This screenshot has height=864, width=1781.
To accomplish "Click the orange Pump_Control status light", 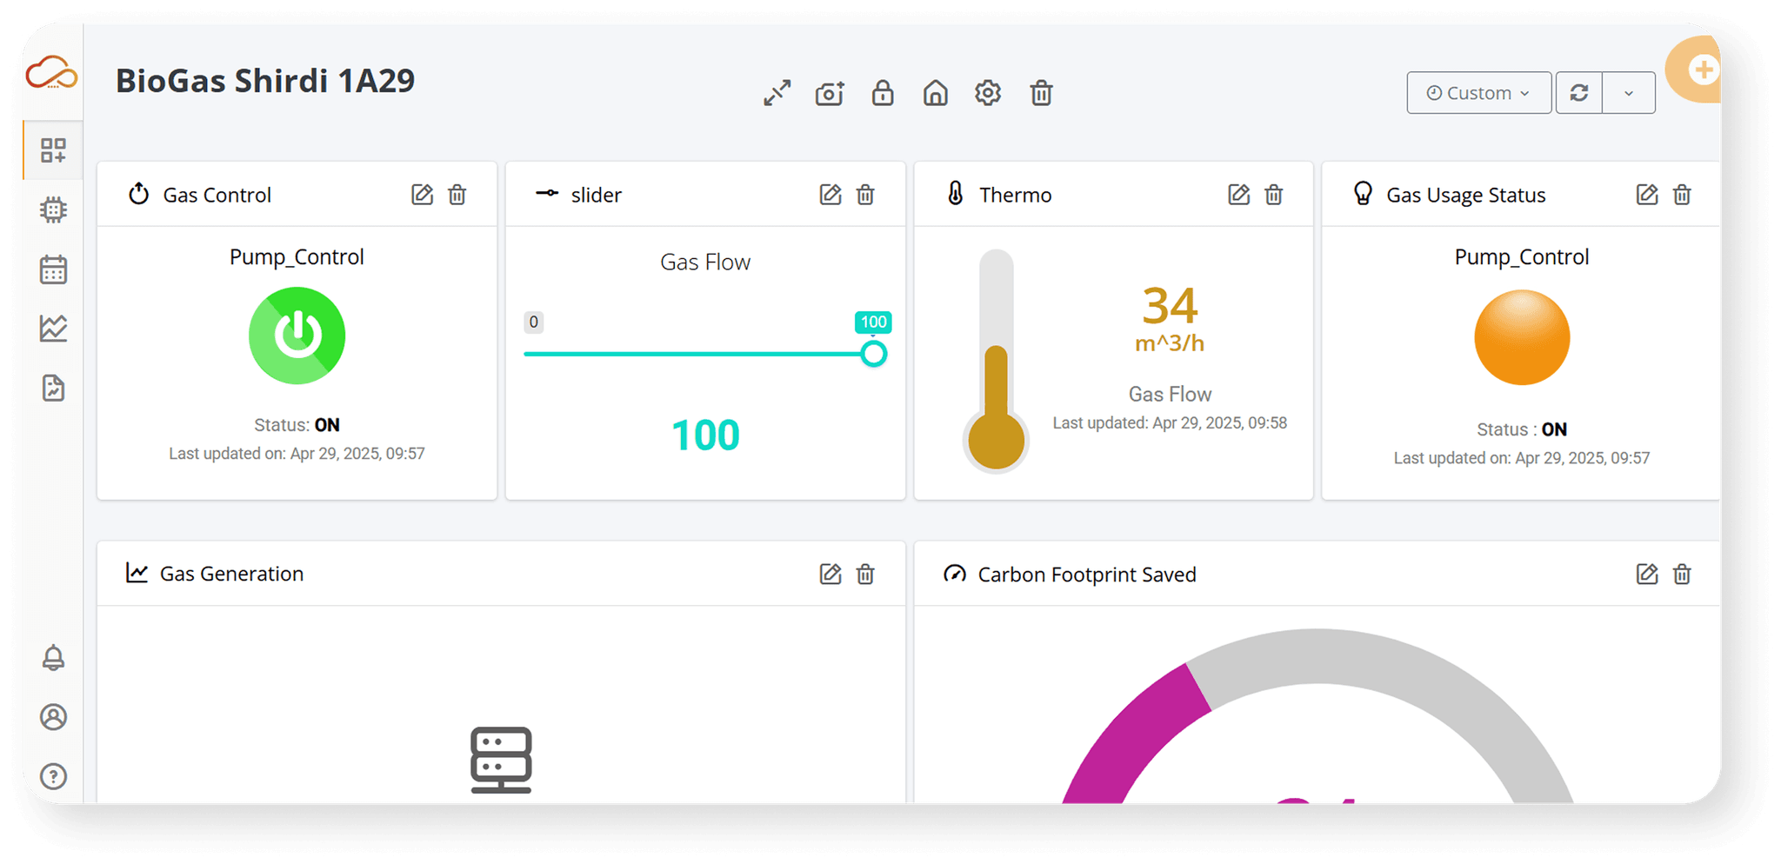I will (1521, 337).
